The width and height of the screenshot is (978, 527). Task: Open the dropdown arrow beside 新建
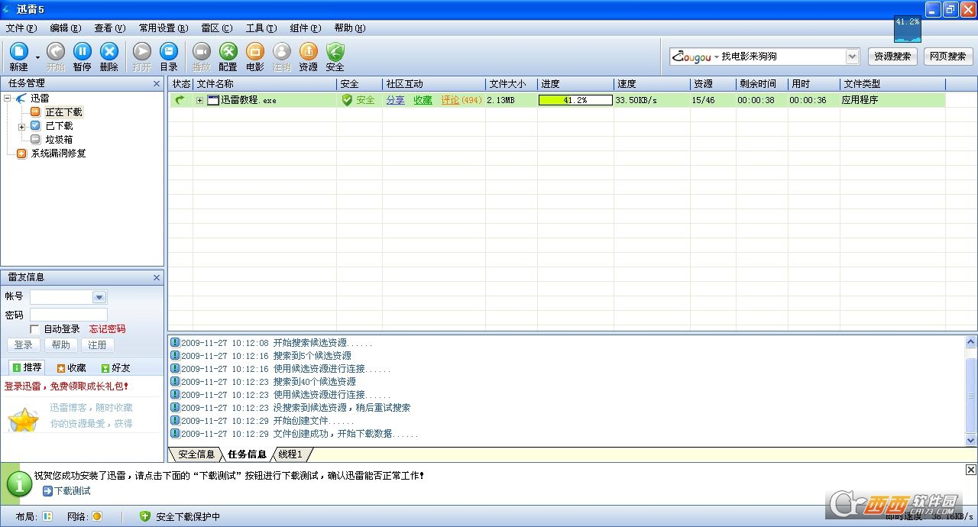click(37, 57)
